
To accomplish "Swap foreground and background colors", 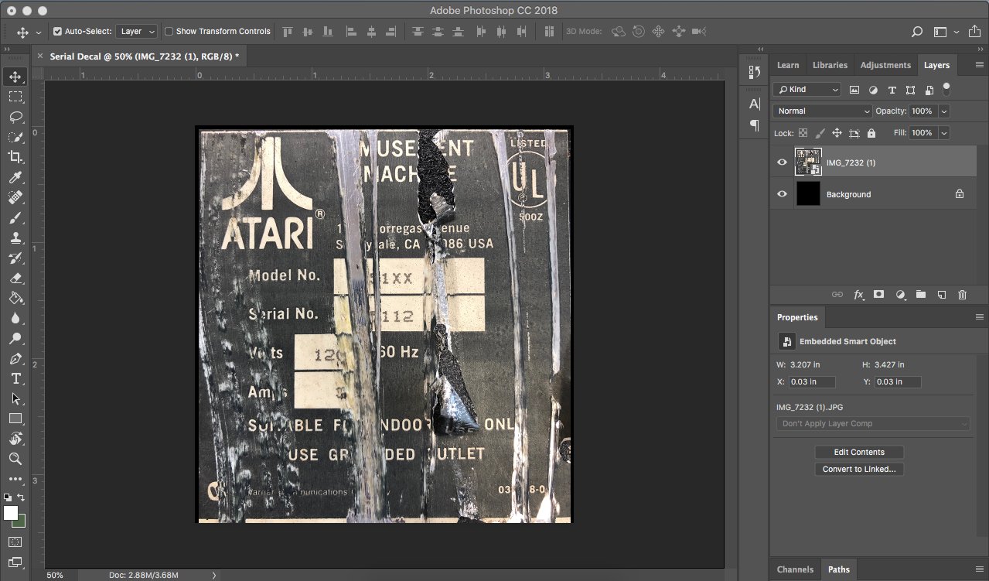I will coord(21,497).
